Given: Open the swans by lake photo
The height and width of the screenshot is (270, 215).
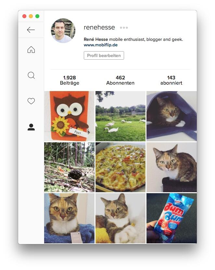Looking at the screenshot, I should pos(120,116).
